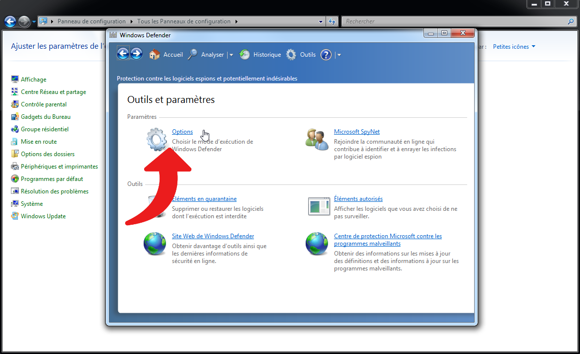Go forward in Control Panel window
This screenshot has width=580, height=354.
24,21
